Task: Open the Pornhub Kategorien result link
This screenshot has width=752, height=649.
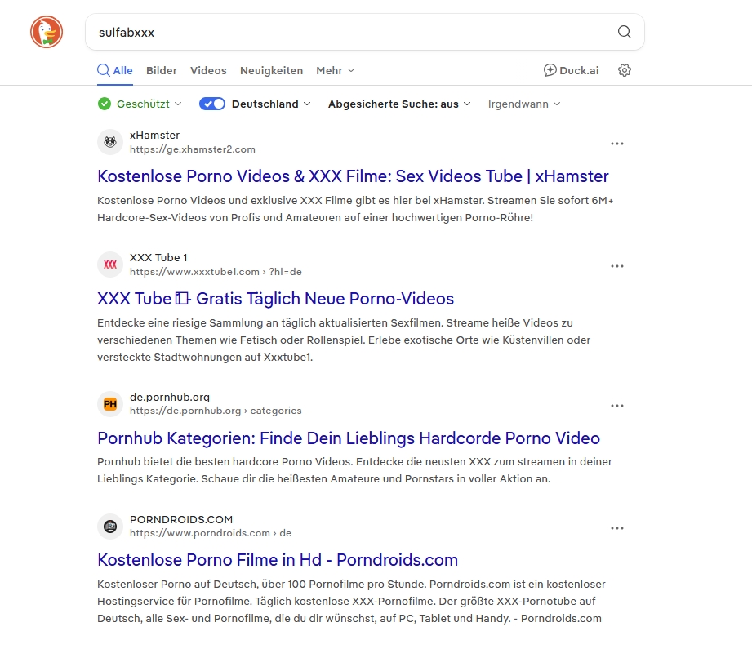Action: point(349,438)
